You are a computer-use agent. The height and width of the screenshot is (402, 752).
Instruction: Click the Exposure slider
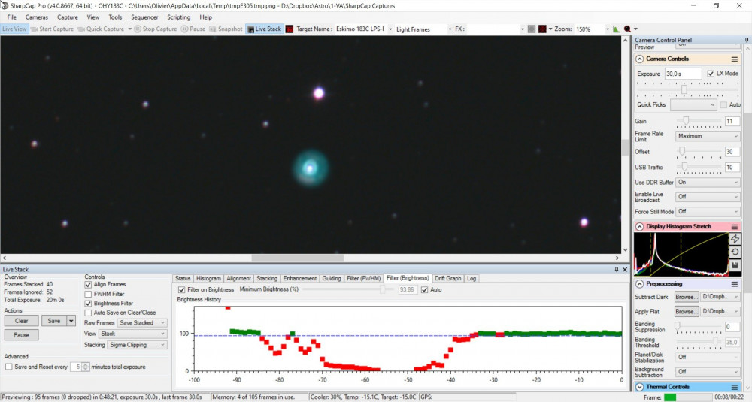coord(688,89)
